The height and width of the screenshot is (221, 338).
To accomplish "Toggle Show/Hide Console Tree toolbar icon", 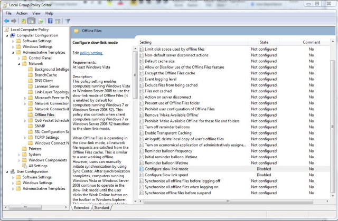I will point(32,21).
